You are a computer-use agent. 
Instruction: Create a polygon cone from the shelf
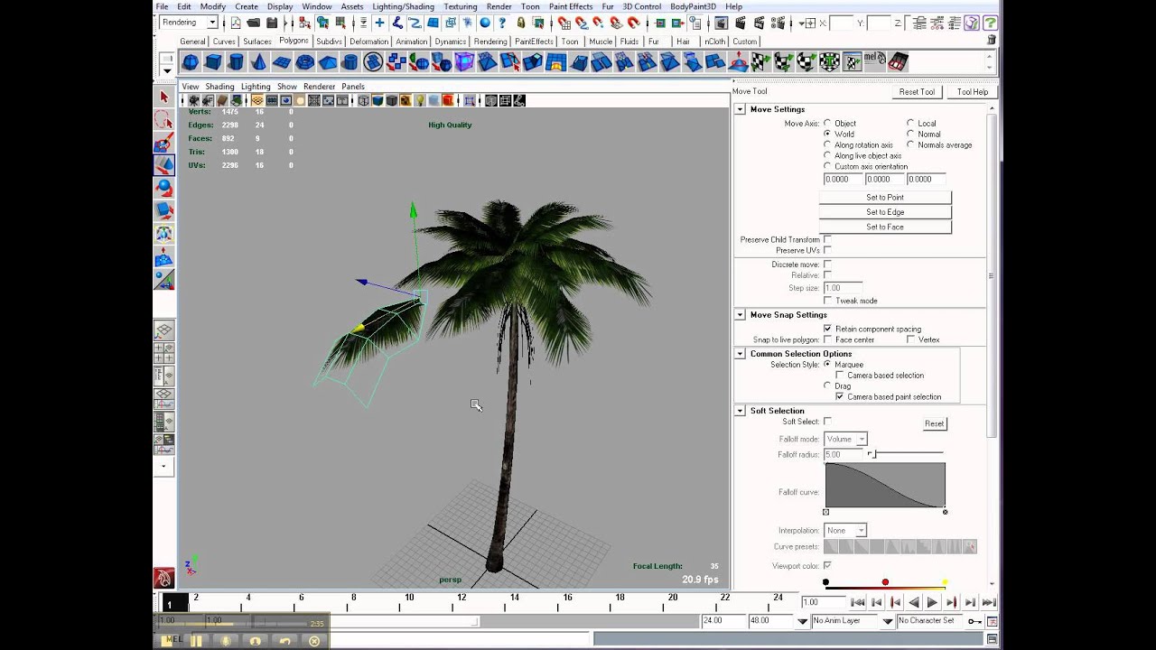click(259, 62)
